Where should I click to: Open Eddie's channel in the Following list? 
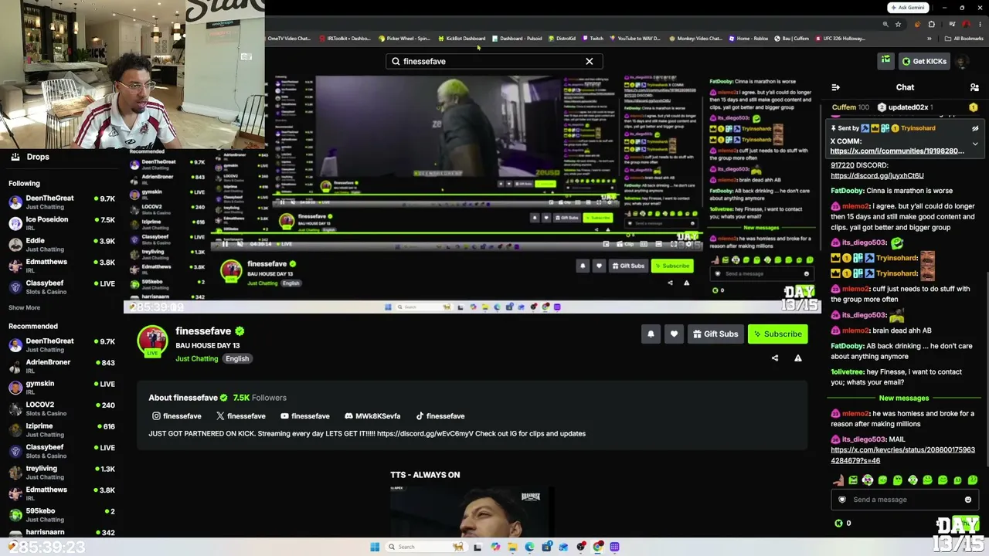pyautogui.click(x=62, y=245)
